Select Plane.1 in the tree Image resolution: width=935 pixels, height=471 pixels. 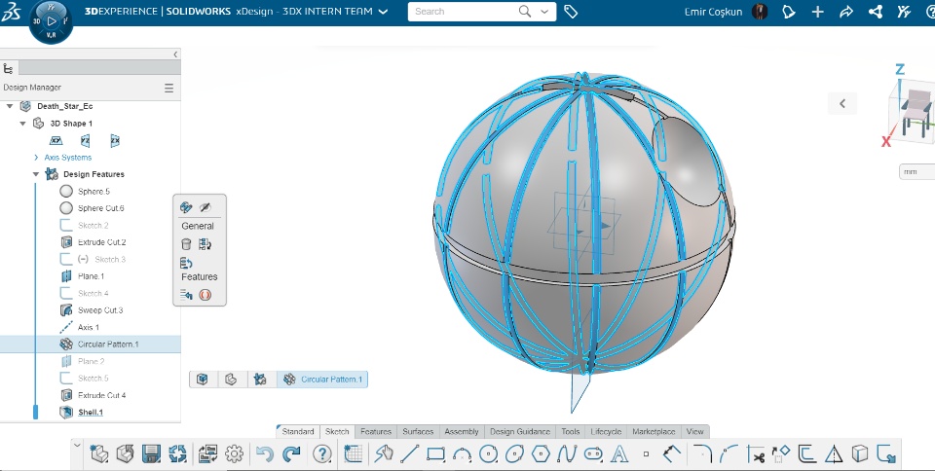91,276
